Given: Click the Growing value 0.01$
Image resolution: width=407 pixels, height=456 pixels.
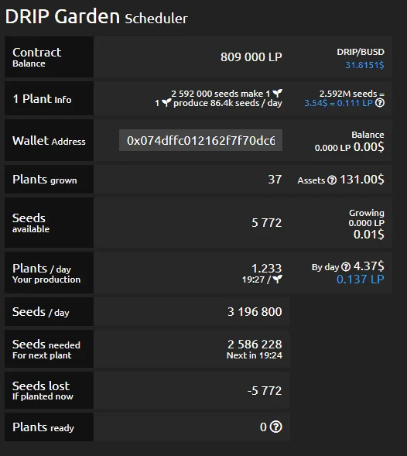Looking at the screenshot, I should click(x=368, y=235).
